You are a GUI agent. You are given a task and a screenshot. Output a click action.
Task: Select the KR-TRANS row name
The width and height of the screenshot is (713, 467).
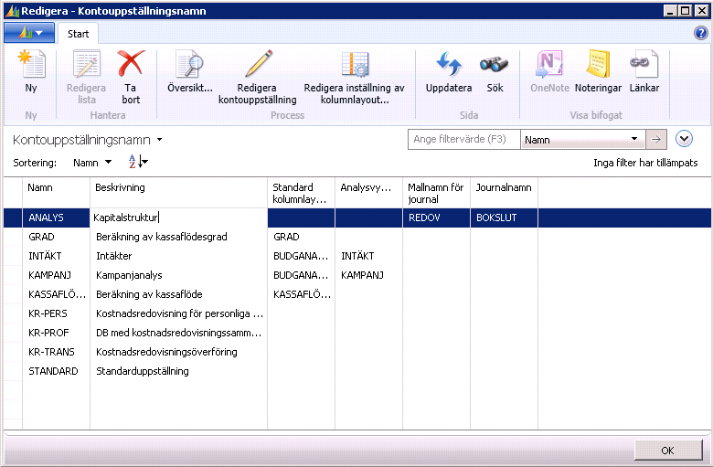click(56, 352)
